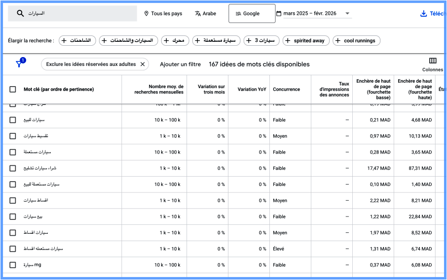Sort by Variation YoY column header
The height and width of the screenshot is (280, 447).
click(x=252, y=89)
